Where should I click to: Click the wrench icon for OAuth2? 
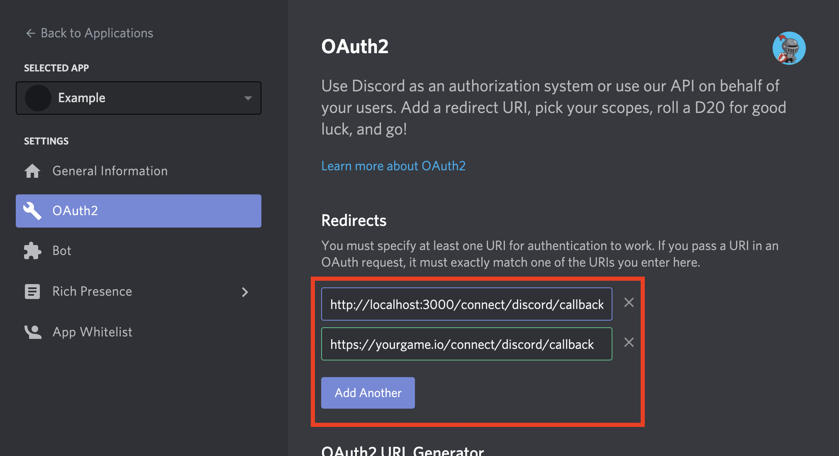tap(32, 211)
